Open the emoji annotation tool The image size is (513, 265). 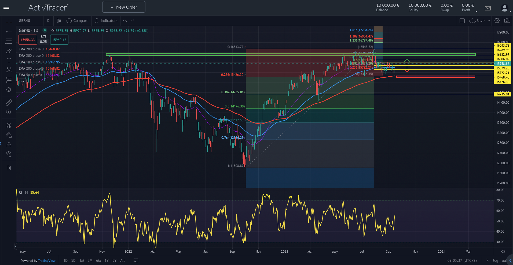click(9, 90)
